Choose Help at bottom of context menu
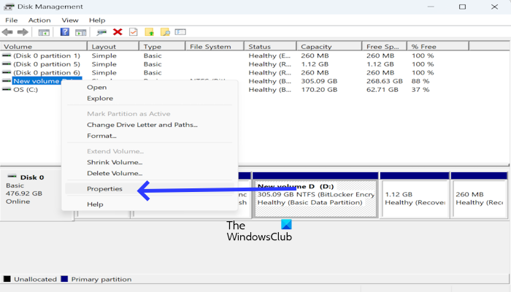The height and width of the screenshot is (292, 511). click(95, 204)
